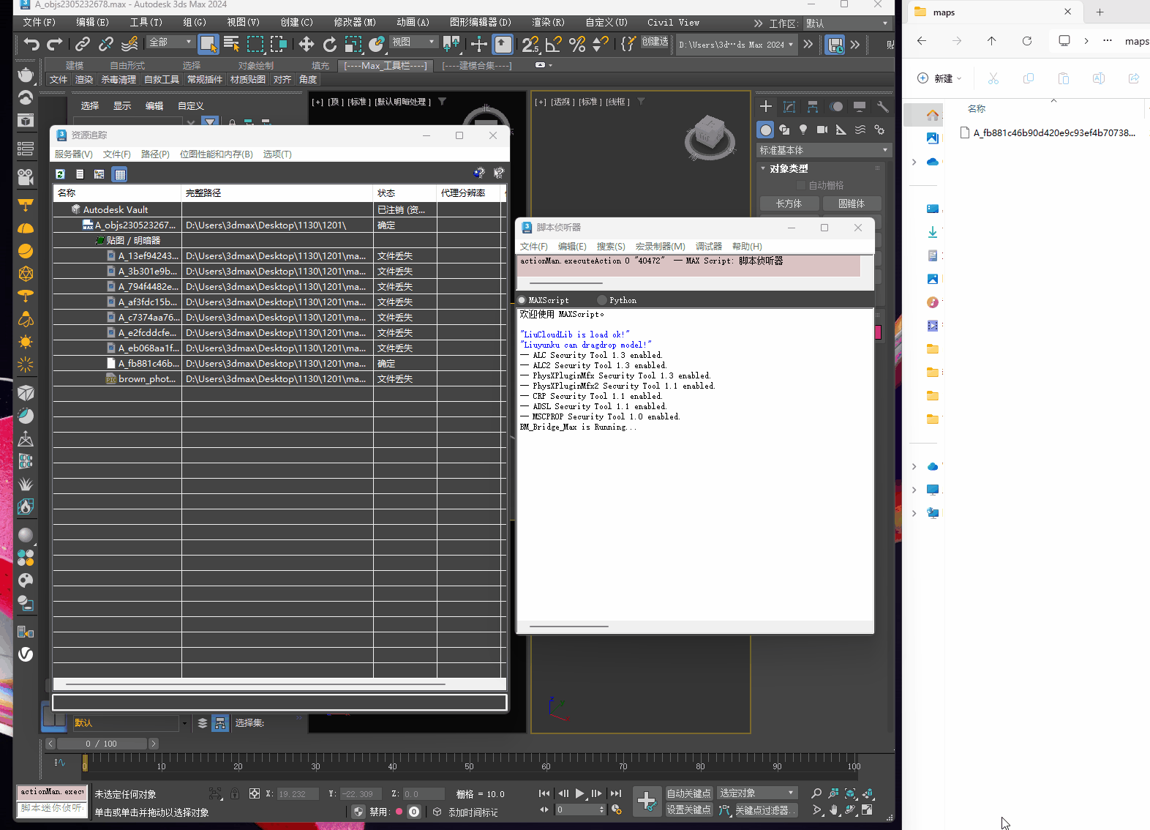Select the Python radio button
Screen dimensions: 1150x830
[602, 300]
